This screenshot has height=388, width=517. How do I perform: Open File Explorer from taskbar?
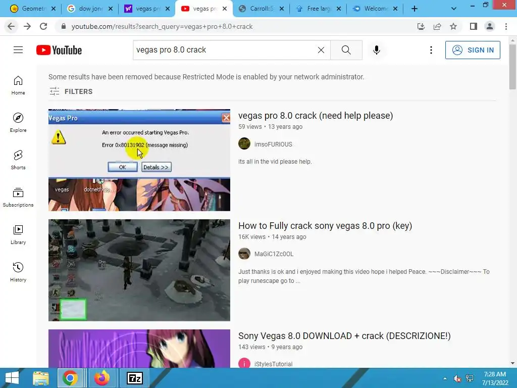(x=41, y=378)
